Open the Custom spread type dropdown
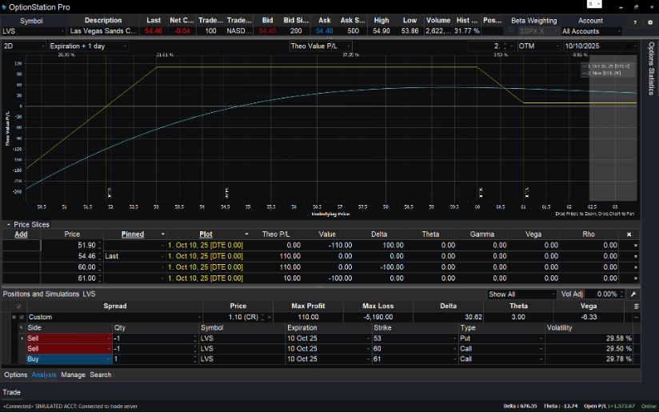Viewport: 659px width, 413px height. pyautogui.click(x=199, y=317)
